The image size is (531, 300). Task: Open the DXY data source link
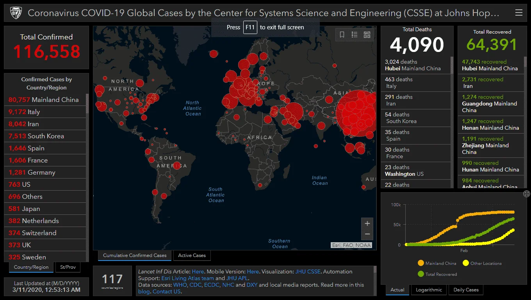coord(252,285)
